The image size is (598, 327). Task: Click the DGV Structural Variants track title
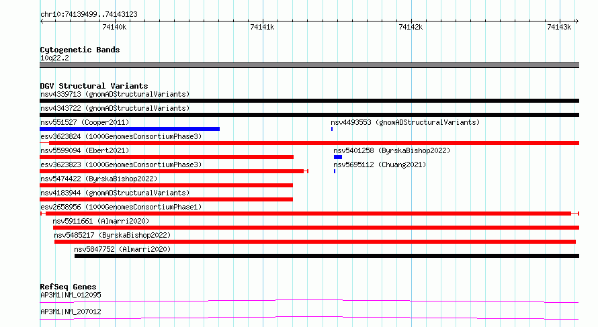pos(94,86)
